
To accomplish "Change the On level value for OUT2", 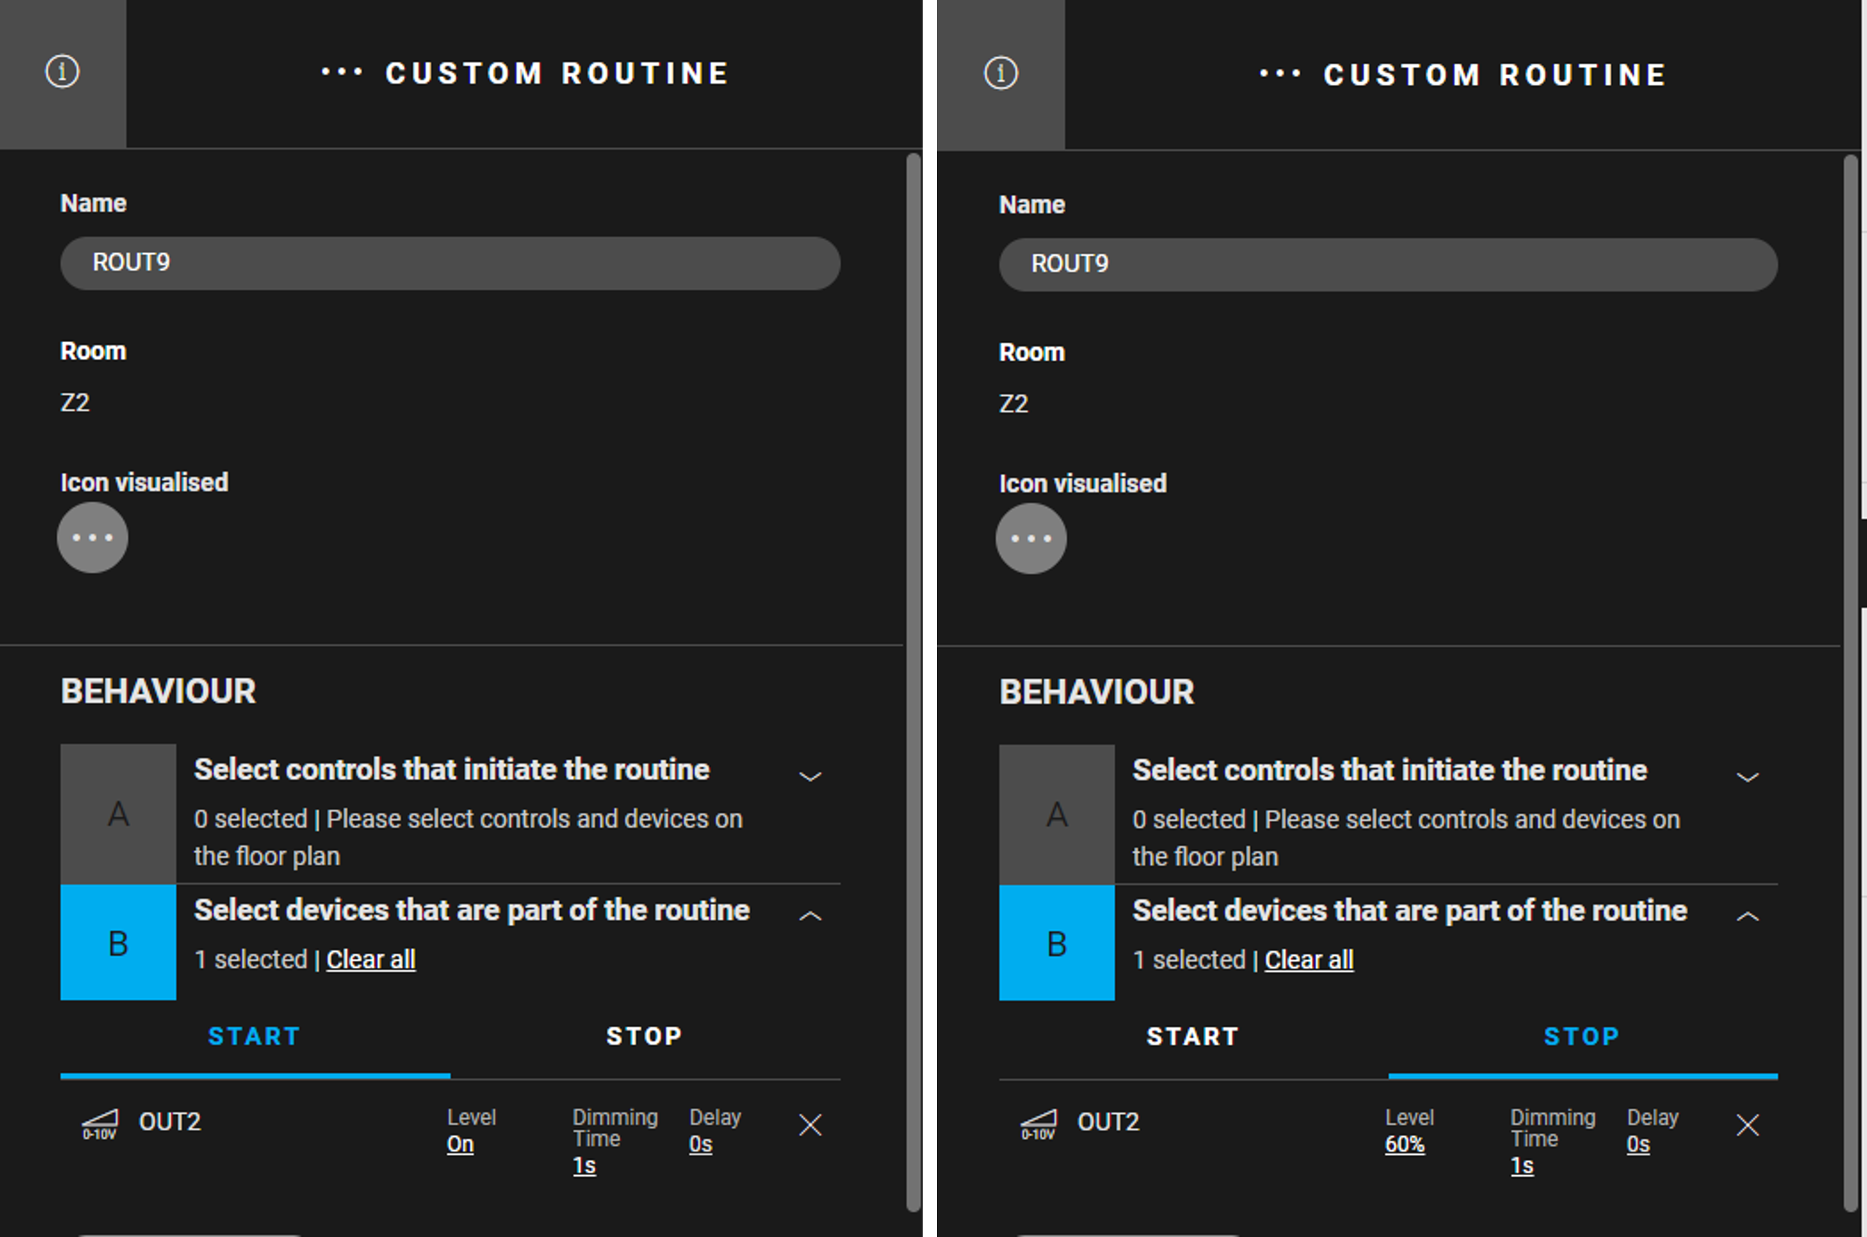I will [x=460, y=1144].
